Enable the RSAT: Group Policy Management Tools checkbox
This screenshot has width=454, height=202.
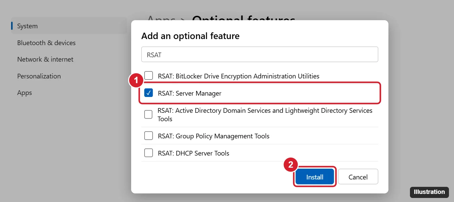[x=149, y=136]
